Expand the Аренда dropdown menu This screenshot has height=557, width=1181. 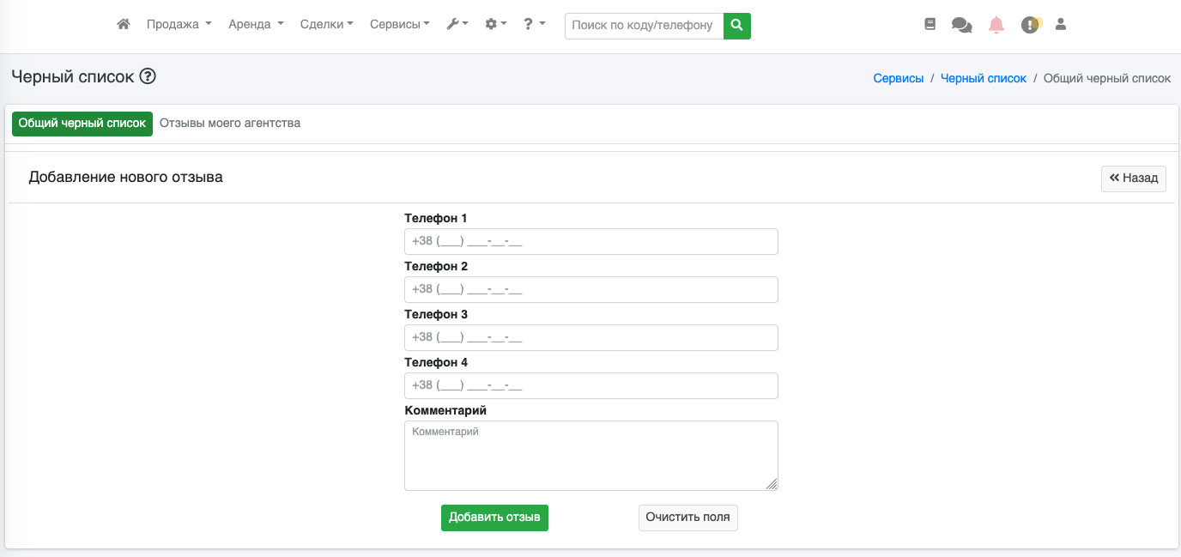(256, 25)
